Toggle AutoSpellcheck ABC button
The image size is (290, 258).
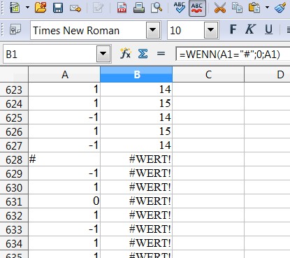(197, 8)
